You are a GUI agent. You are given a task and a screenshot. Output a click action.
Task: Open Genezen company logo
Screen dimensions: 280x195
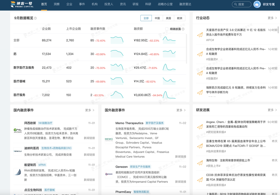pyautogui.click(x=109, y=174)
